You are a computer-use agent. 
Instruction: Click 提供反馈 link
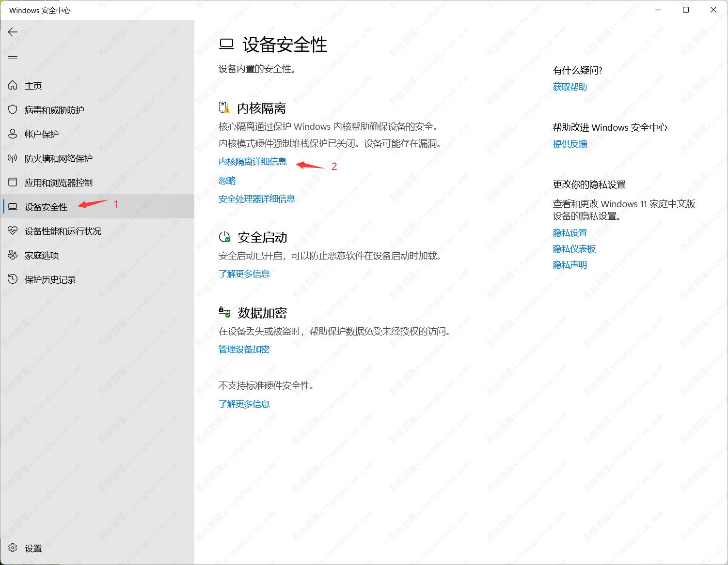(x=570, y=144)
